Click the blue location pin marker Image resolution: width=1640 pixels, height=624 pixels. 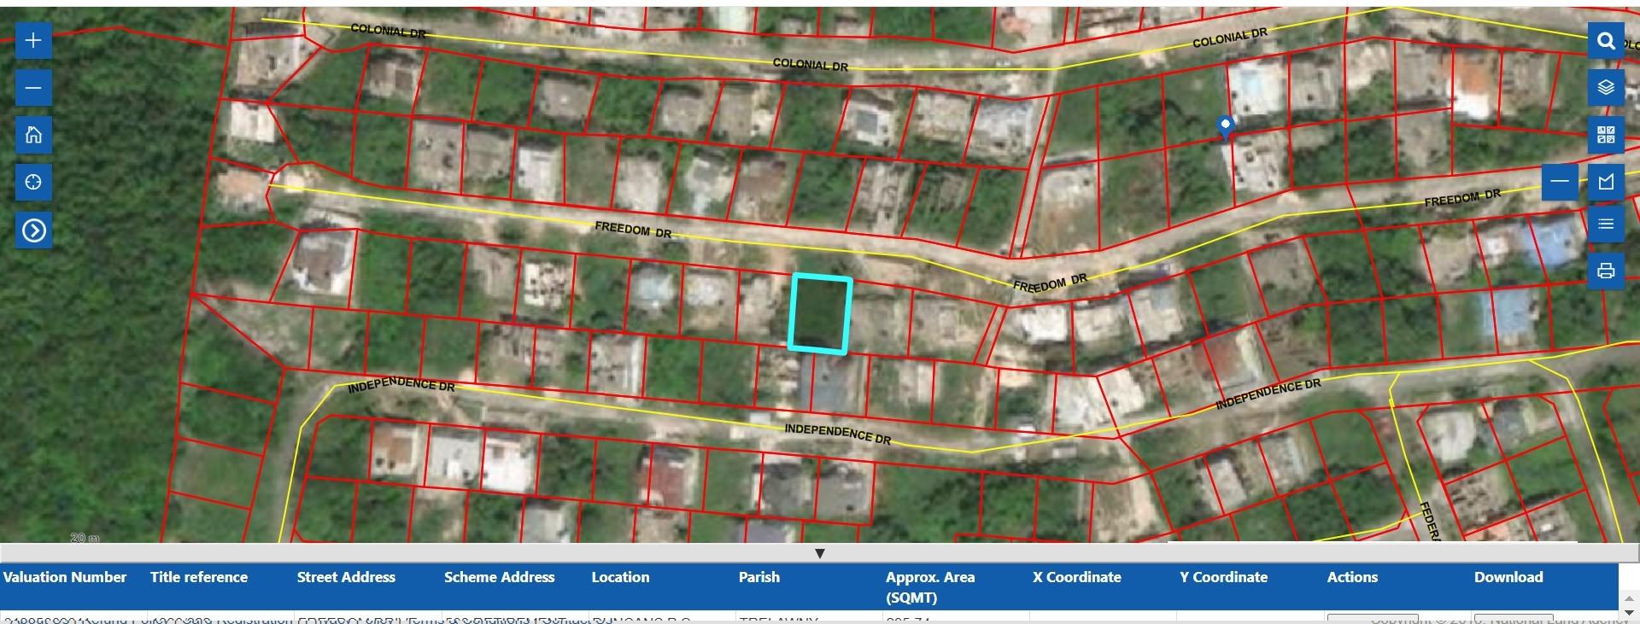pyautogui.click(x=1225, y=126)
